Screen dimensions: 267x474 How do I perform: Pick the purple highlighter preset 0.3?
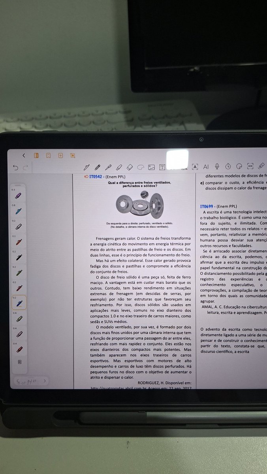(18, 196)
